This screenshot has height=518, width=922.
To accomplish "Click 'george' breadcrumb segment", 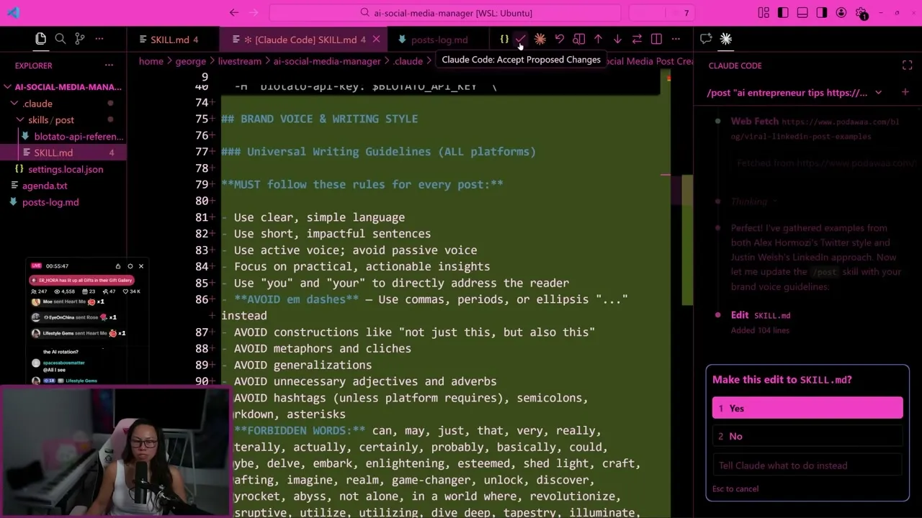I will [x=190, y=61].
